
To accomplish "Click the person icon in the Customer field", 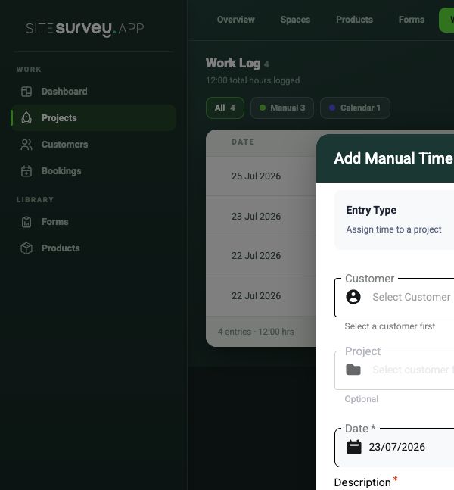I will pos(353,297).
